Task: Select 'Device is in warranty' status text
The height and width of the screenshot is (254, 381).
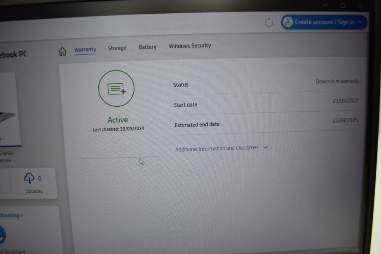Action: click(x=337, y=81)
